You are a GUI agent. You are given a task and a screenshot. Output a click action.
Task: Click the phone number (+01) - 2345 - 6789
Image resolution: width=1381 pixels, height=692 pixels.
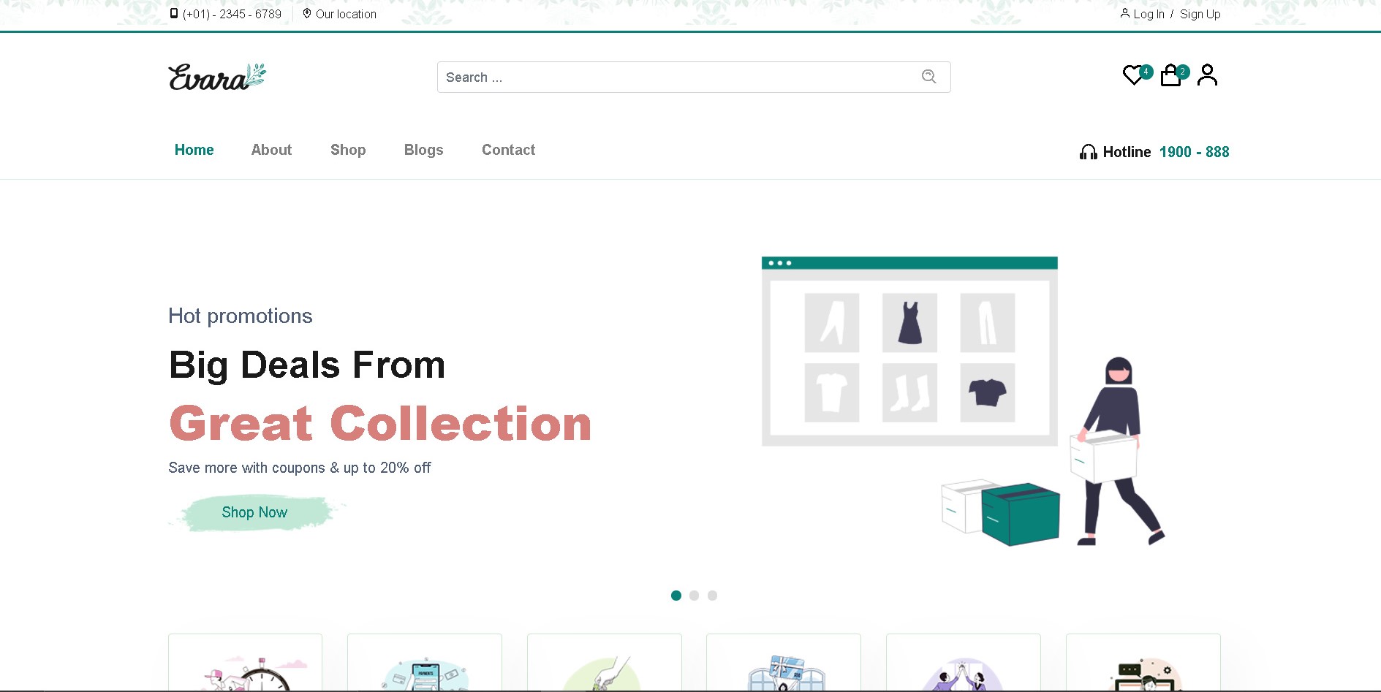[232, 14]
